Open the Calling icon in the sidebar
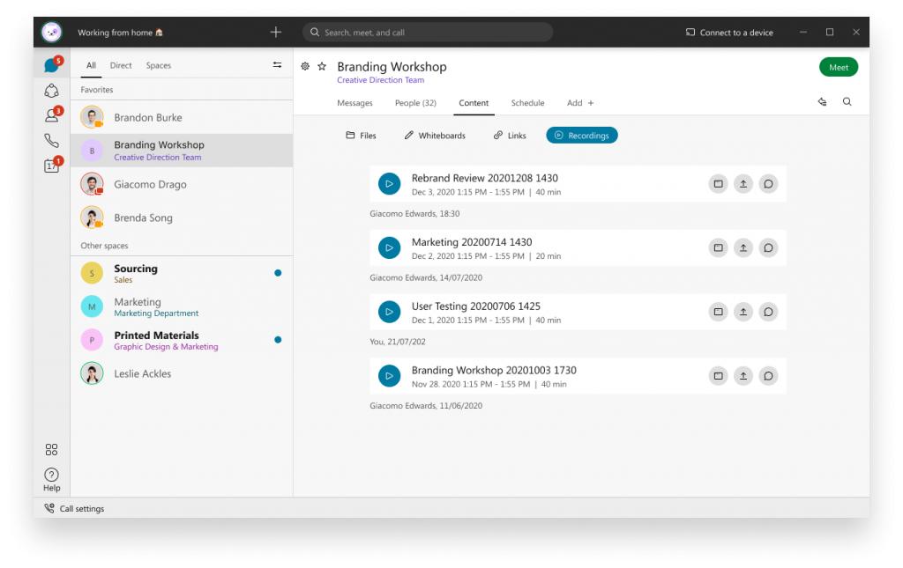 tap(51, 138)
